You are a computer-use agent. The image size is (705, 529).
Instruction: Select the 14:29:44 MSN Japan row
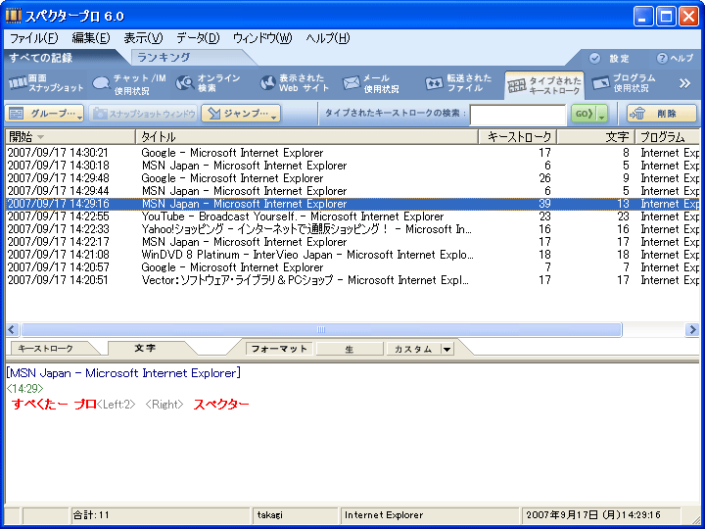[x=352, y=191]
